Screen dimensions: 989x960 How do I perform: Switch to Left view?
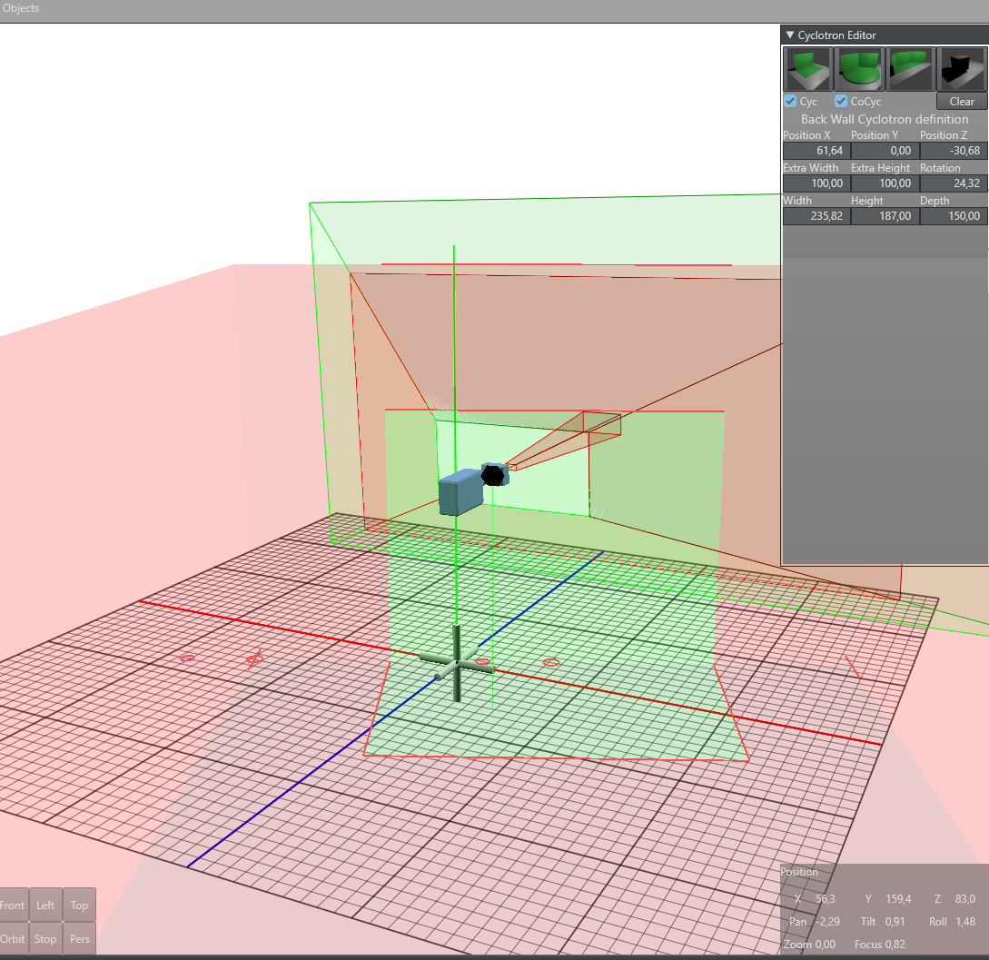[45, 906]
